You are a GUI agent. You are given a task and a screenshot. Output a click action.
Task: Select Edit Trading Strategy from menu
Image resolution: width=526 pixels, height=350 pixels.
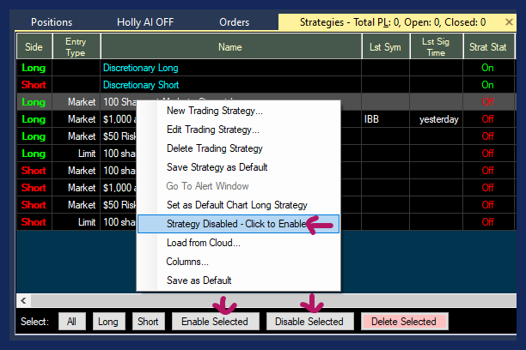(x=212, y=130)
